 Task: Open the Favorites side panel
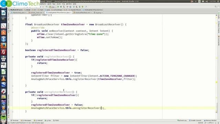click(8, 113)
